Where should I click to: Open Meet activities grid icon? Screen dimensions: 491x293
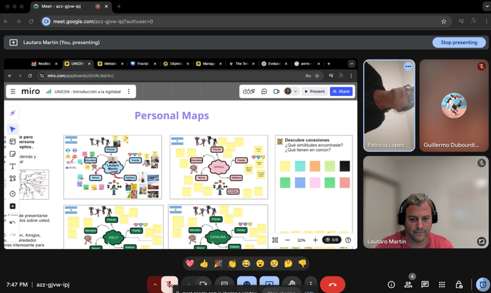(x=442, y=285)
